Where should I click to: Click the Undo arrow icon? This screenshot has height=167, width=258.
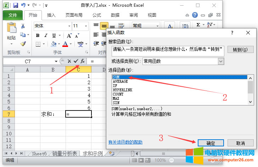23,5
